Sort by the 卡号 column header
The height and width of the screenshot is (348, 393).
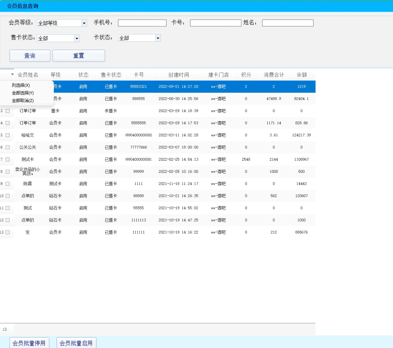click(x=139, y=75)
